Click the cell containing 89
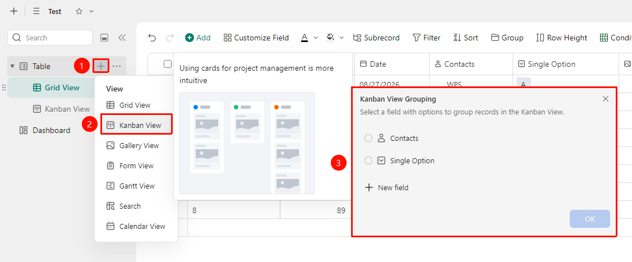Viewport: 632px width, 262px height. pyautogui.click(x=317, y=210)
